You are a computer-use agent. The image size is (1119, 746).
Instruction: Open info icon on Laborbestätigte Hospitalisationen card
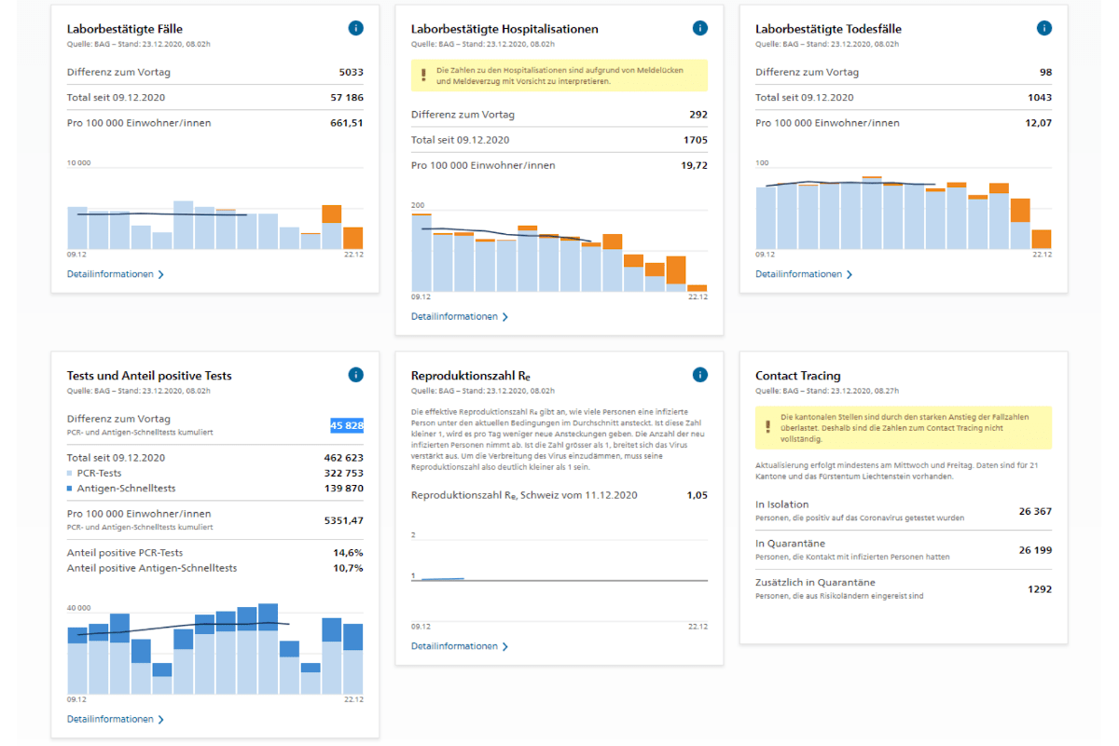[700, 28]
